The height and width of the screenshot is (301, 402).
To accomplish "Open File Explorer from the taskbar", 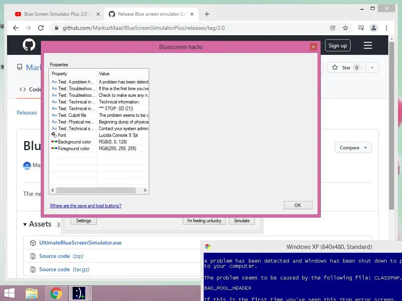I will point(32,293).
